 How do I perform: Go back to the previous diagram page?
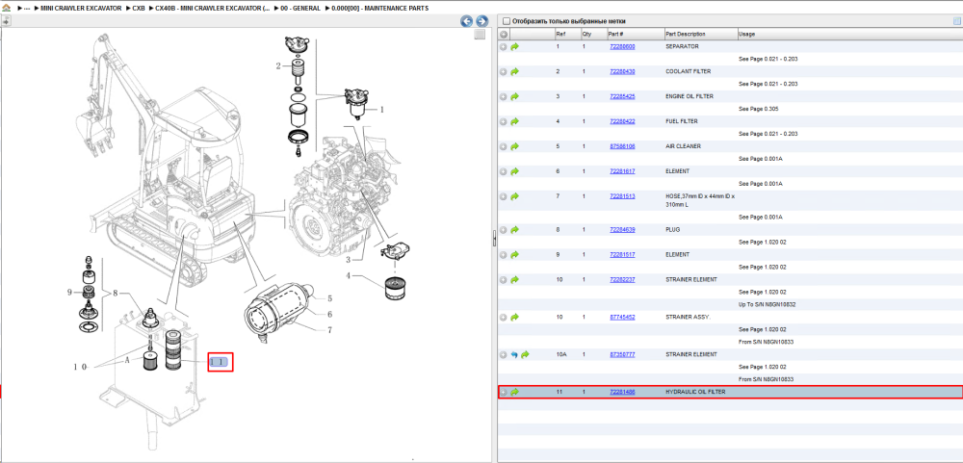pos(467,21)
